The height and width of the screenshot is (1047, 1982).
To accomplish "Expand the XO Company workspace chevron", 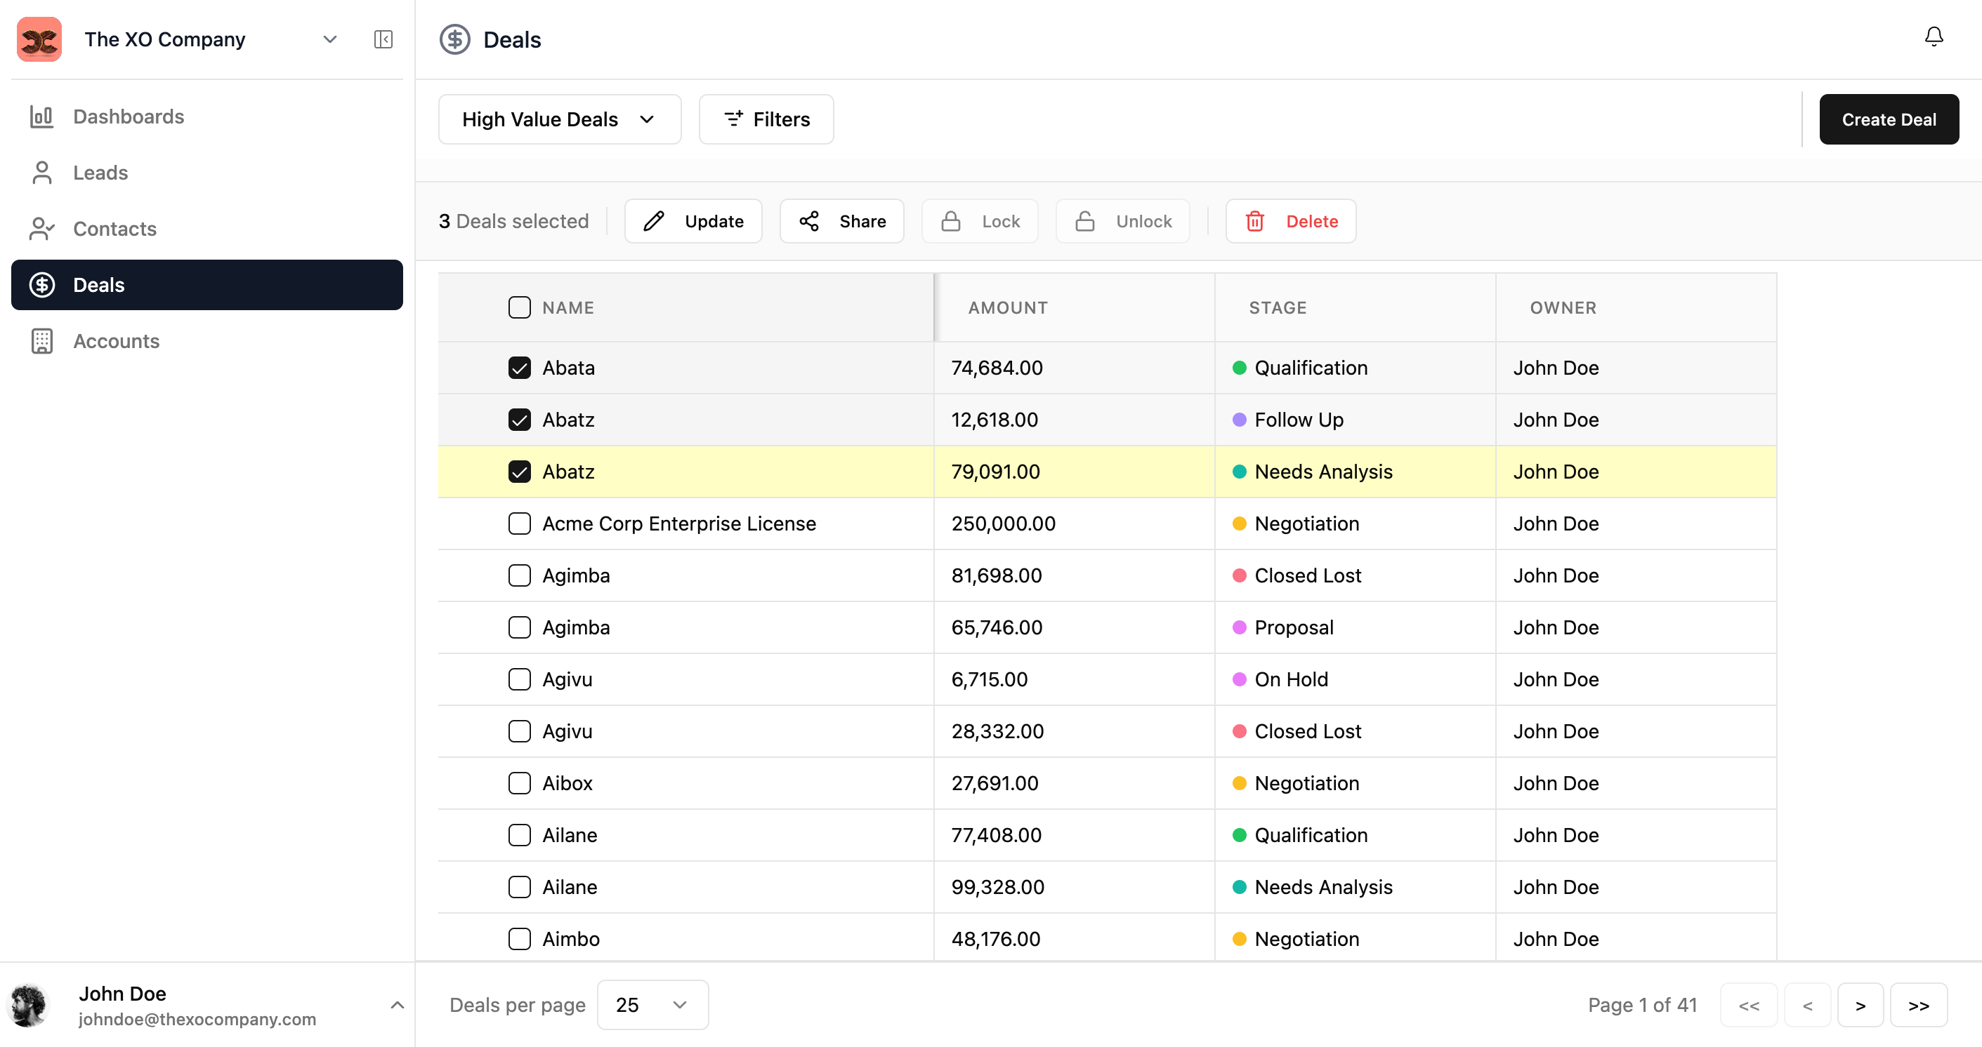I will 330,39.
